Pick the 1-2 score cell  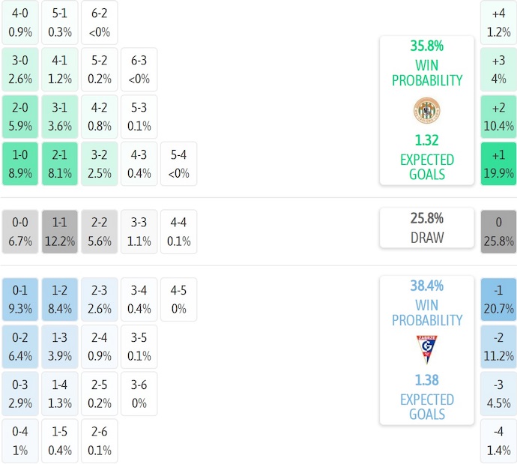60,299
